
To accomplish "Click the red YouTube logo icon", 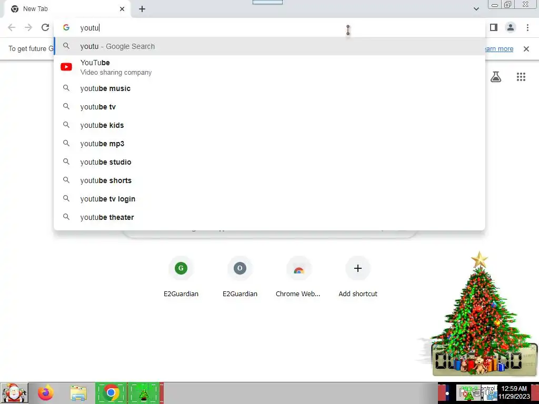I will click(66, 67).
